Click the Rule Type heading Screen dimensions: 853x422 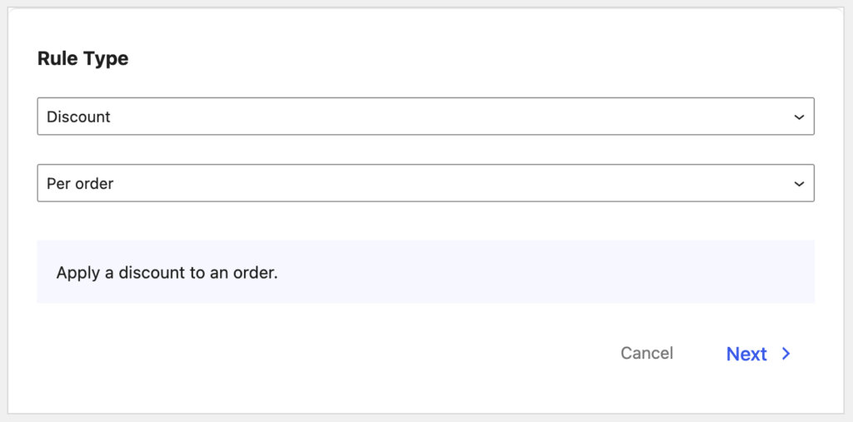[82, 59]
